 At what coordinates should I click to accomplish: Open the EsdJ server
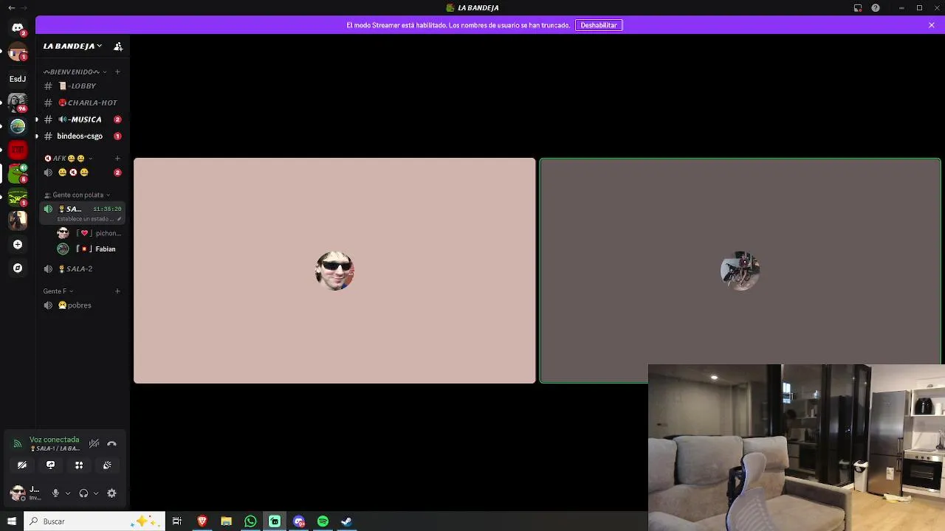tap(18, 79)
